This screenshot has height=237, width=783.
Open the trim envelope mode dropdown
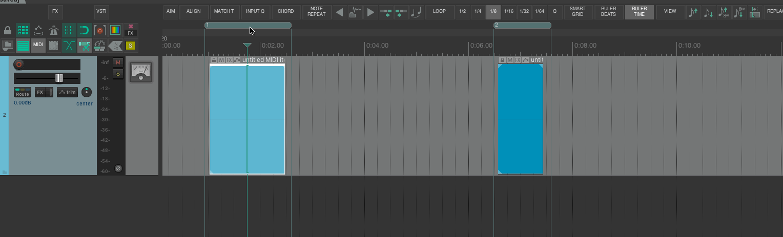pos(67,93)
